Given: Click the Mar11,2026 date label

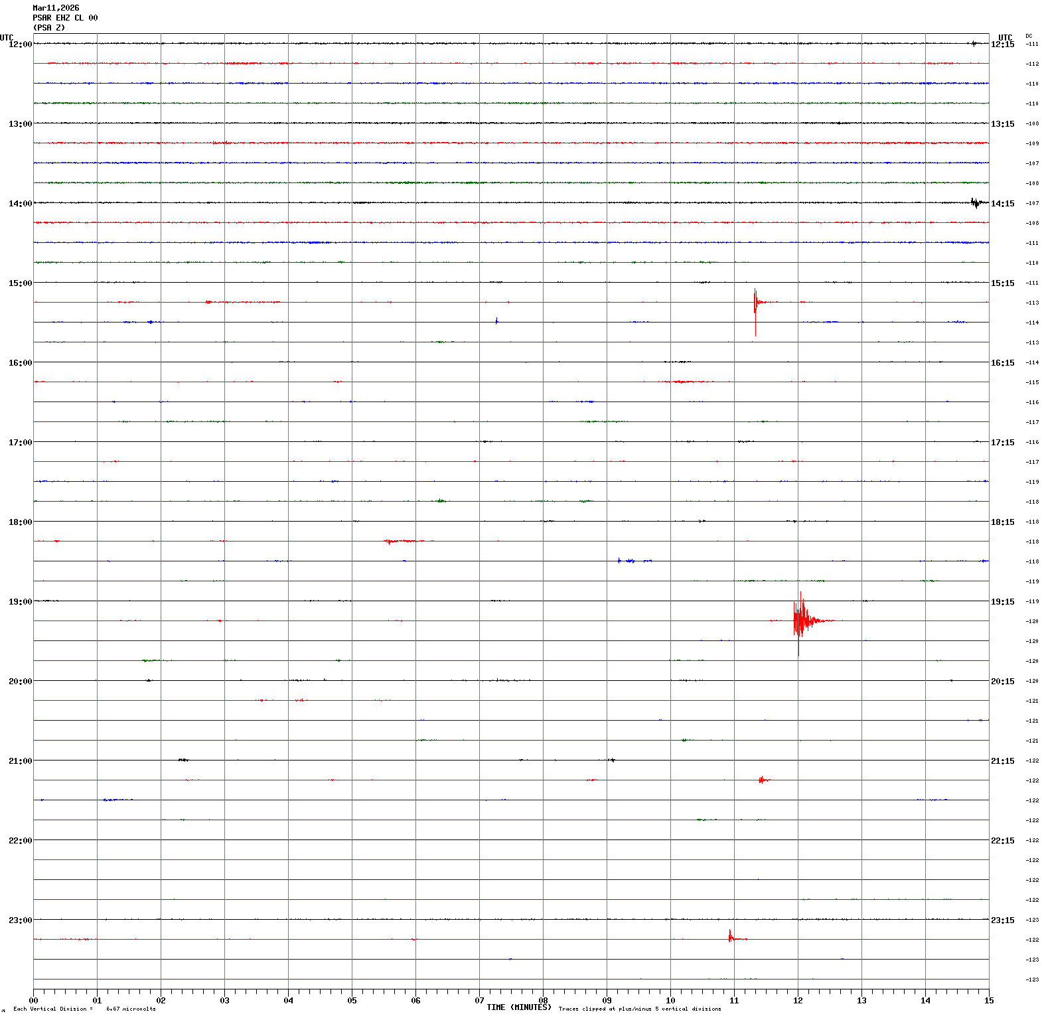Looking at the screenshot, I should (x=56, y=8).
